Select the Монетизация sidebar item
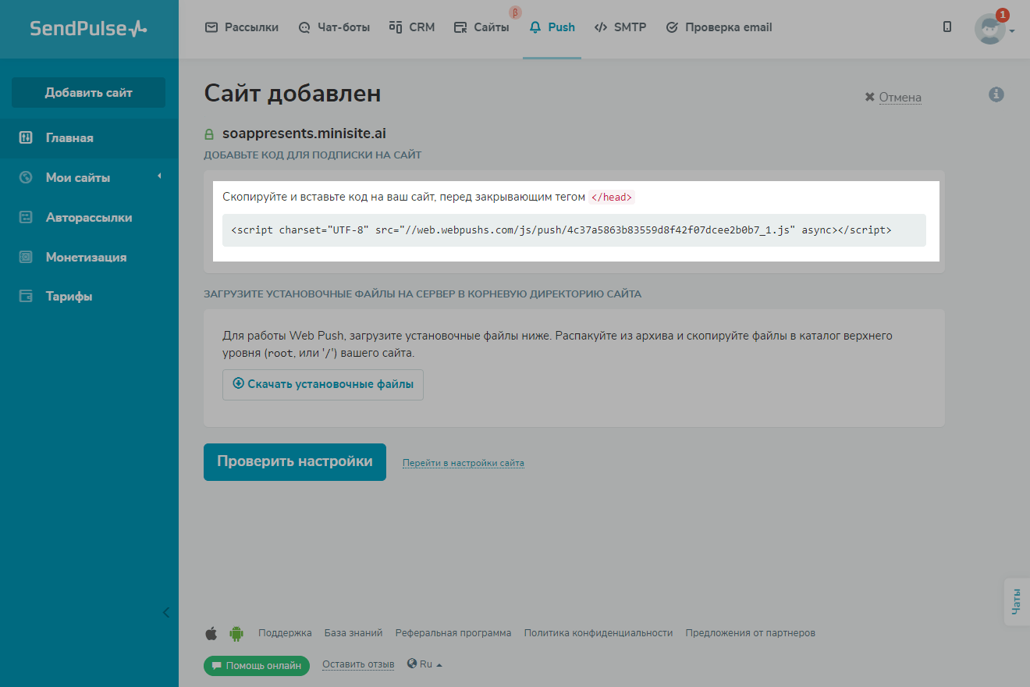Viewport: 1030px width, 687px height. (x=89, y=257)
